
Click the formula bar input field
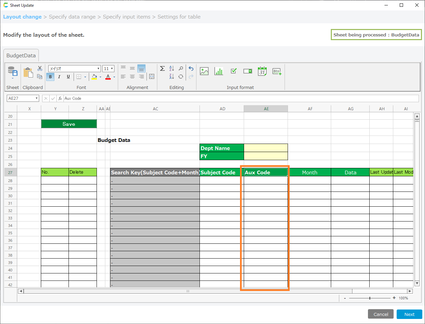coord(236,98)
